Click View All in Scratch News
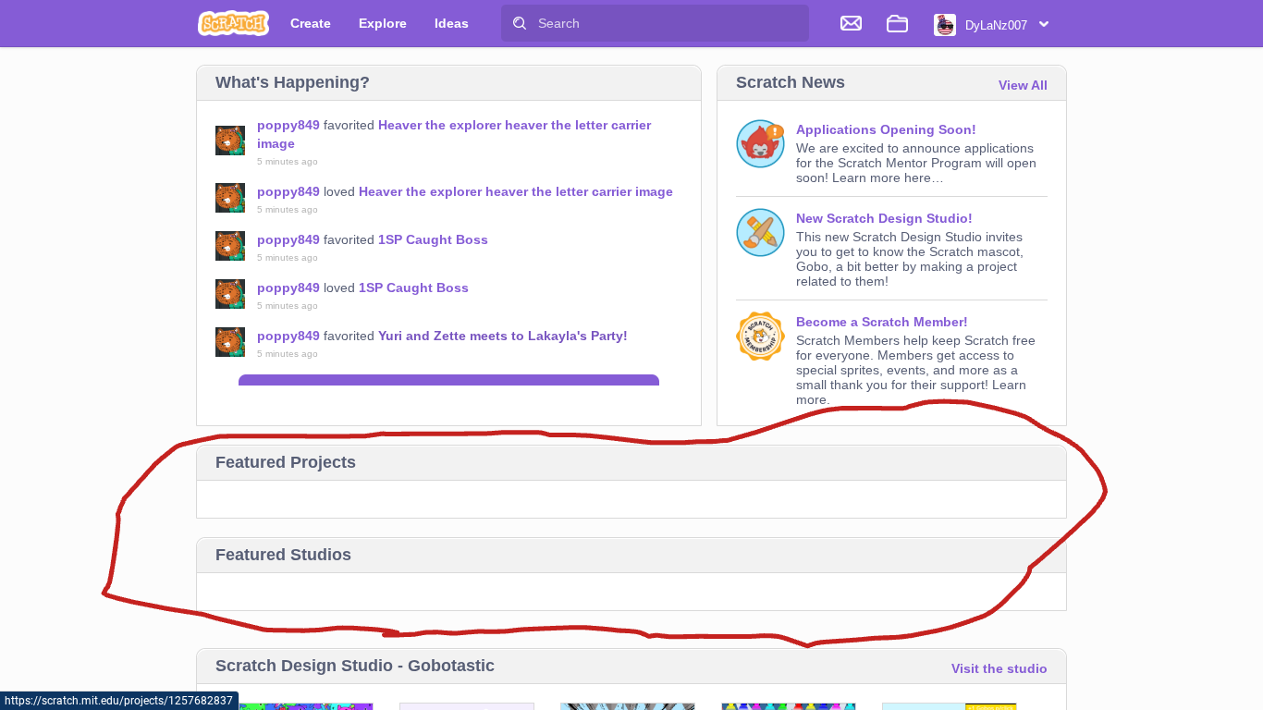 (x=1023, y=85)
